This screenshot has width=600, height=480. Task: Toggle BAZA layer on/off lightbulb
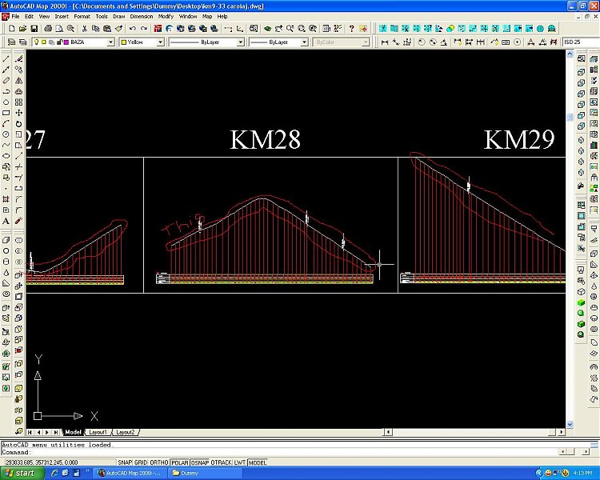(x=37, y=42)
